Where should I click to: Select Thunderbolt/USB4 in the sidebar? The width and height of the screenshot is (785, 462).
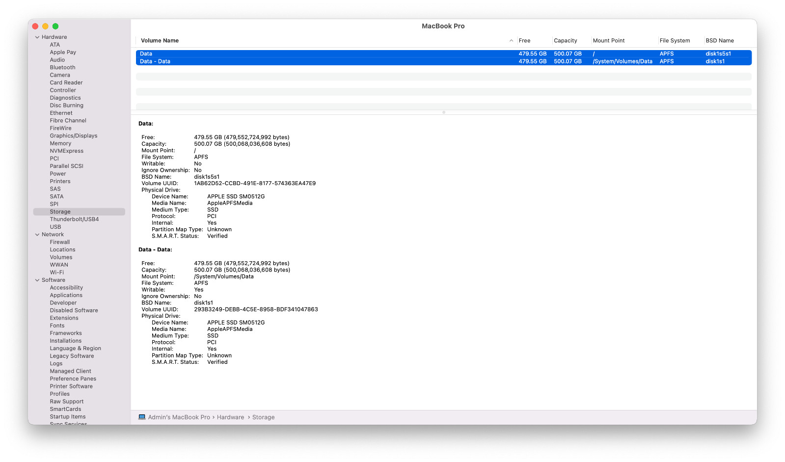(74, 219)
